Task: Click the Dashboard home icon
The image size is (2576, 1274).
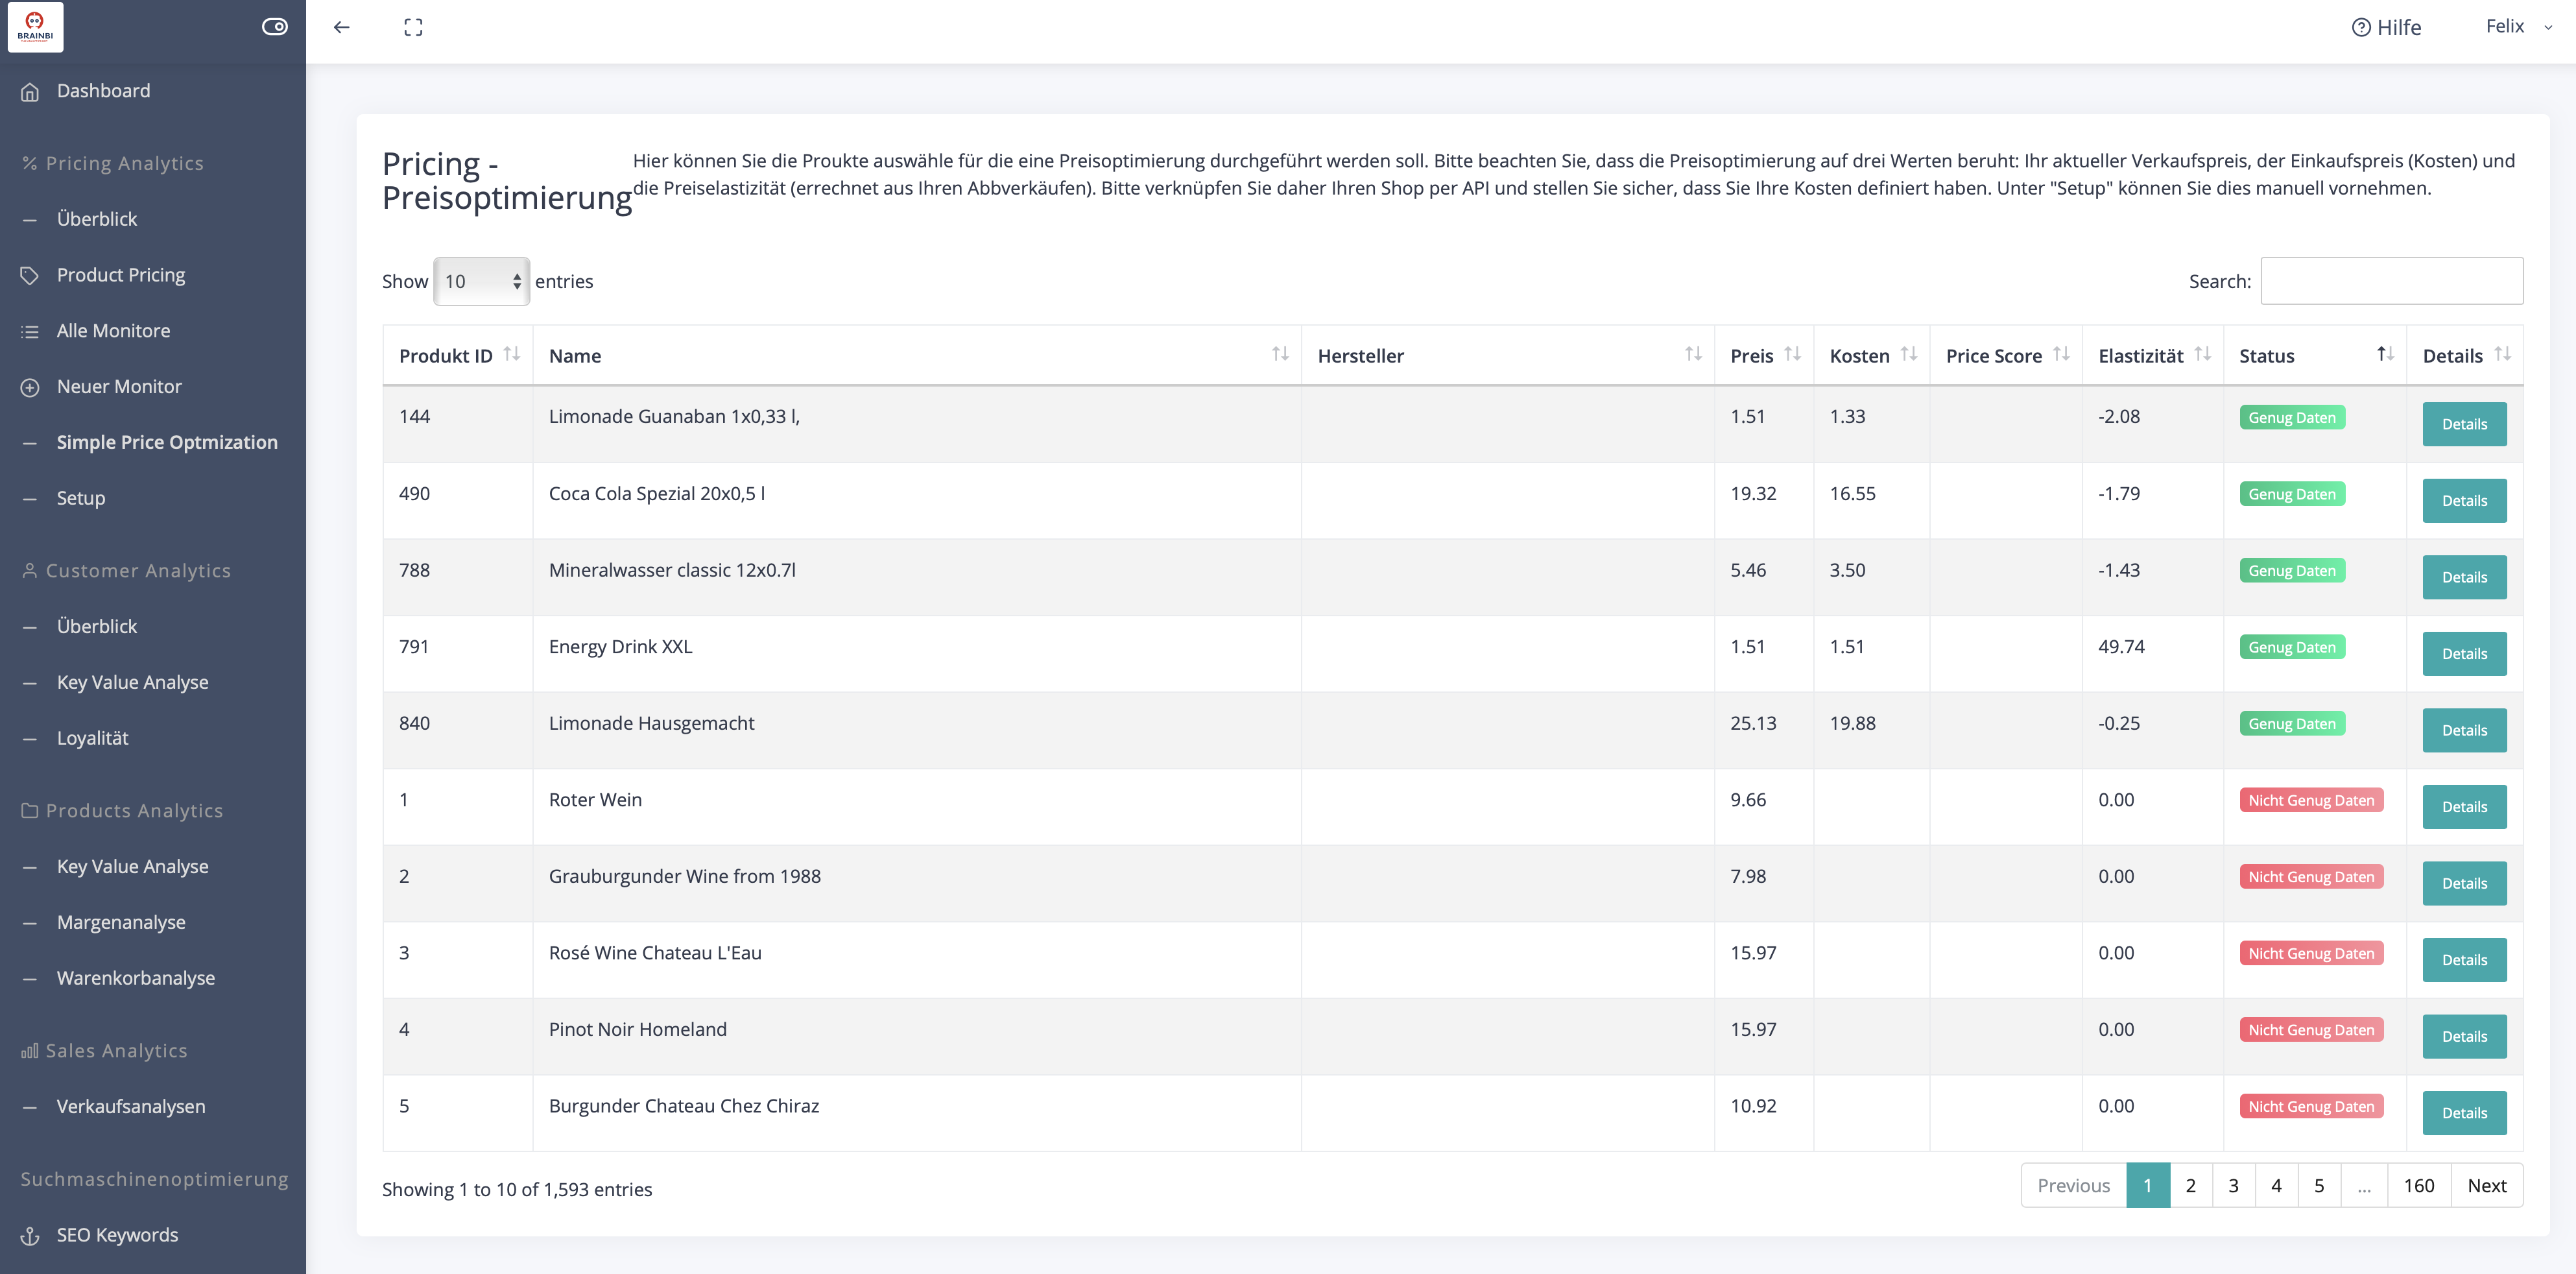Action: click(x=30, y=92)
